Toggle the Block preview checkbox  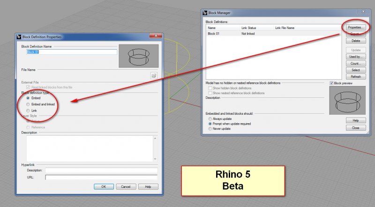[331, 83]
